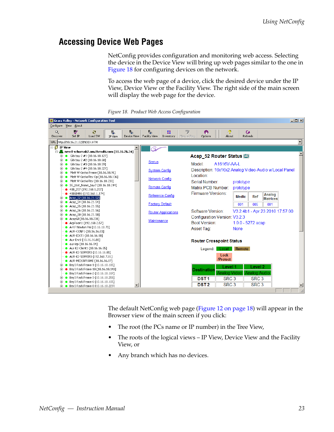Click the pink Lock/Protect legend swatch
This screenshot has height=432, width=334.
coord(224,257)
